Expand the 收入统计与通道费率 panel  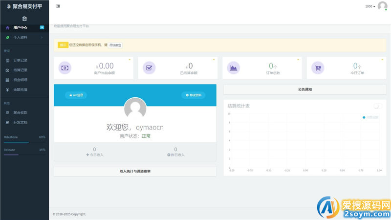coord(135,172)
